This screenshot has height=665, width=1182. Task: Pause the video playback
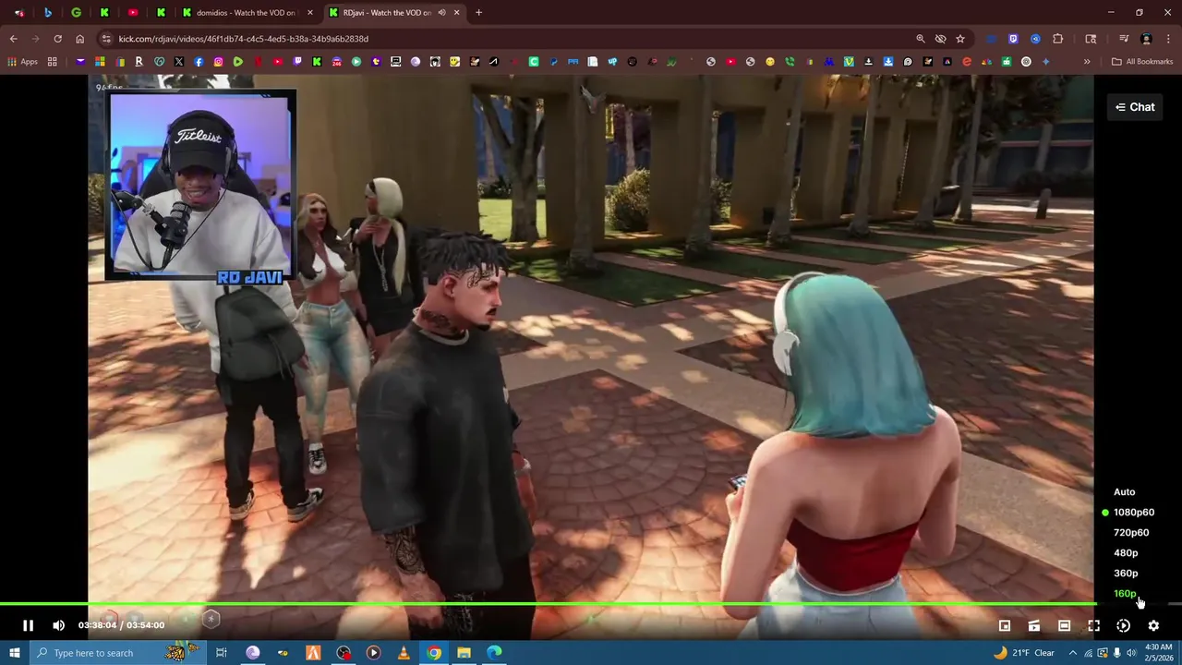28,625
